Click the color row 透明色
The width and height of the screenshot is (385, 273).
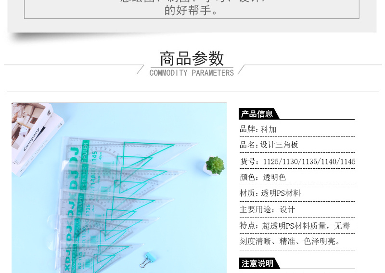pyautogui.click(x=263, y=177)
